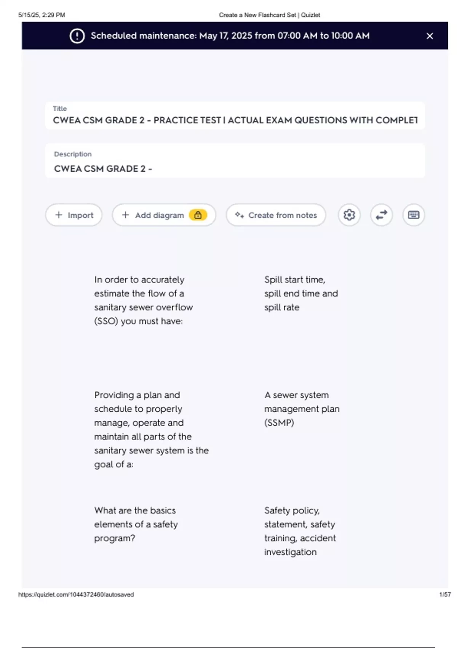Select the term beginning 'Providing a plan and schedule'

(151, 430)
